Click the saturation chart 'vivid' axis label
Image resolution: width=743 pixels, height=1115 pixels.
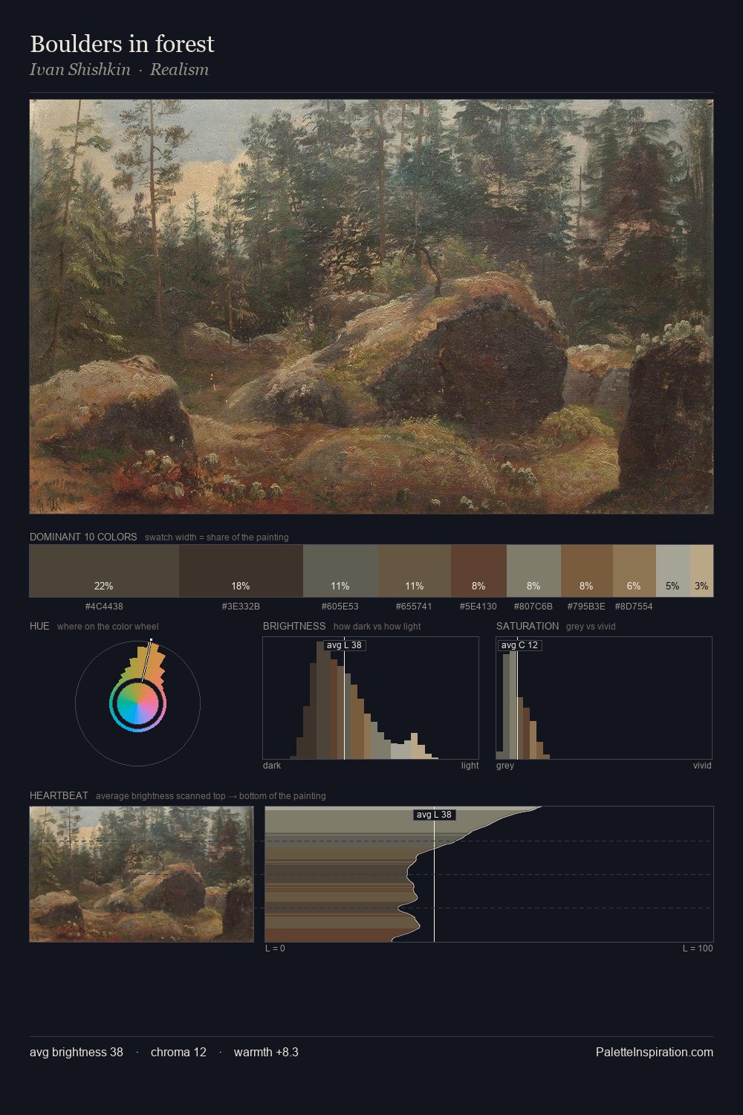coord(702,766)
